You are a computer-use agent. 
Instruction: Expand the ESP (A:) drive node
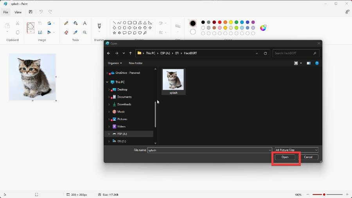(x=109, y=134)
